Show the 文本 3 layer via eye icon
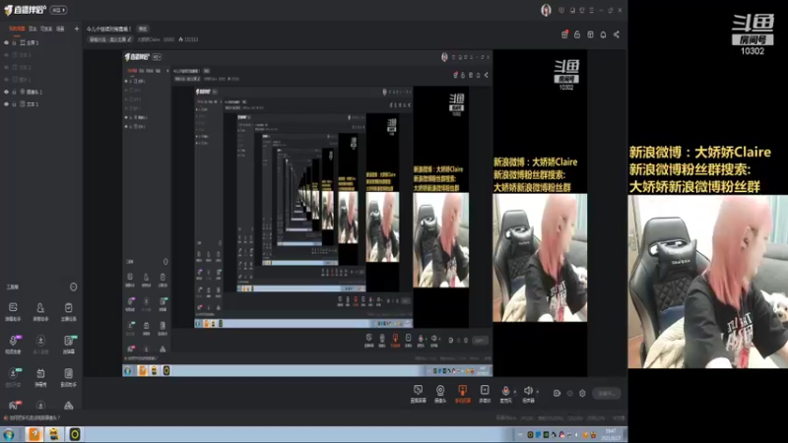This screenshot has height=443, width=788. point(7,55)
